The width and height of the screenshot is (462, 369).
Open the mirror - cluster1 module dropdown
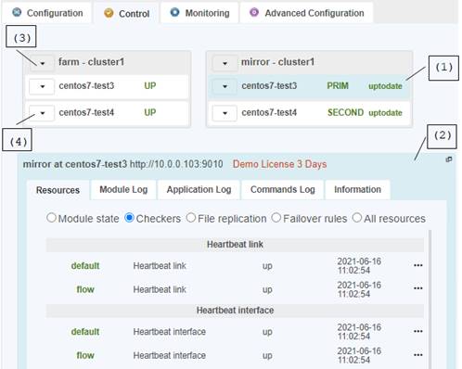(225, 63)
